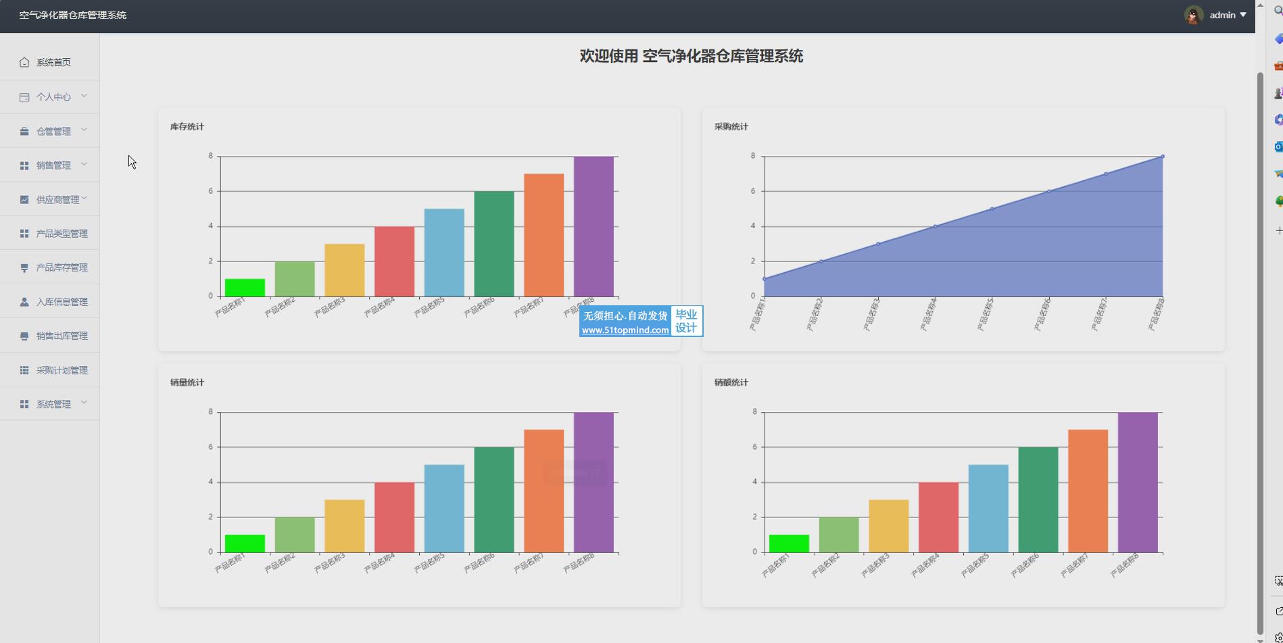This screenshot has width=1283, height=643.
Task: Expand the 销售管理 chevron
Action: (x=84, y=164)
